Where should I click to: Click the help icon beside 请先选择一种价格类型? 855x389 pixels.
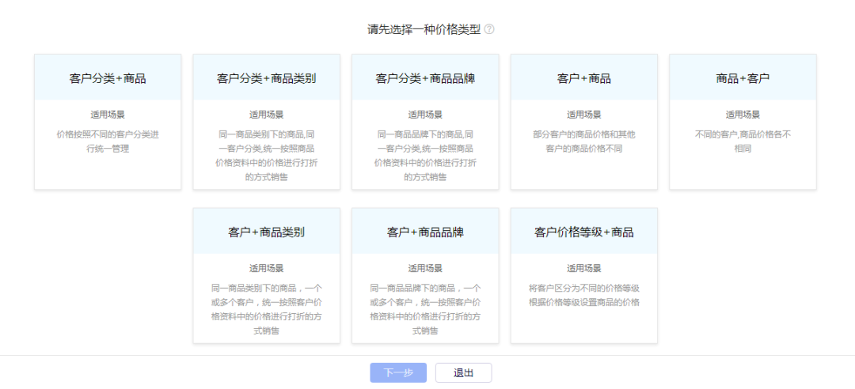point(489,29)
